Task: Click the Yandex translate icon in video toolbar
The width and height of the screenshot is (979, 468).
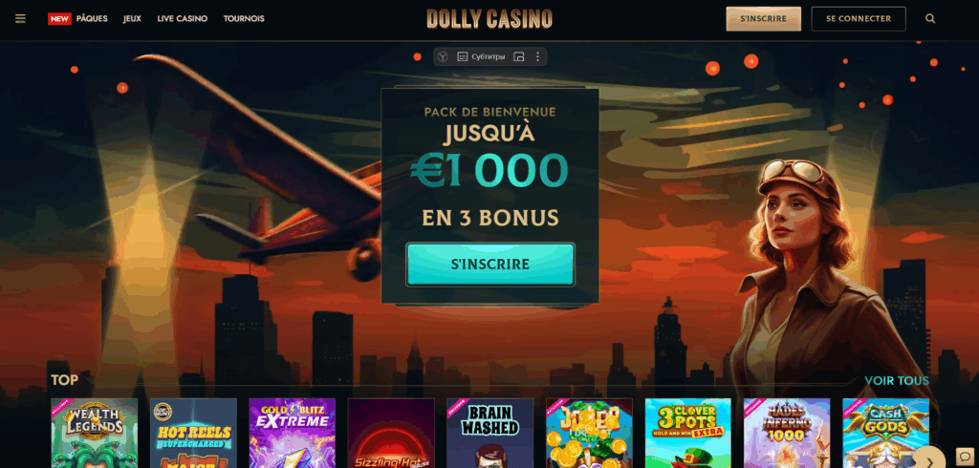Action: pos(443,56)
